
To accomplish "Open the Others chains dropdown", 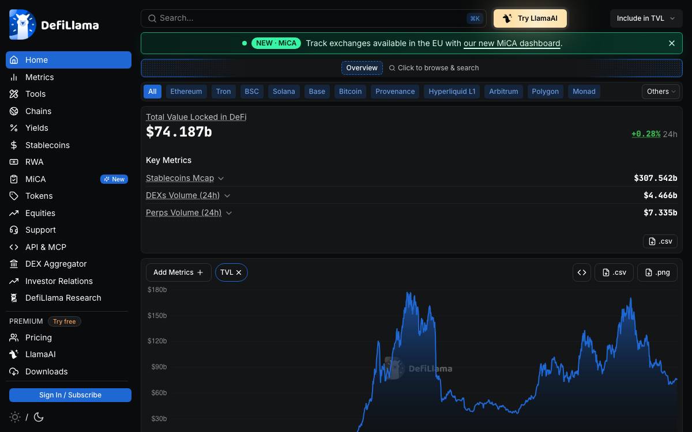I will pyautogui.click(x=661, y=92).
